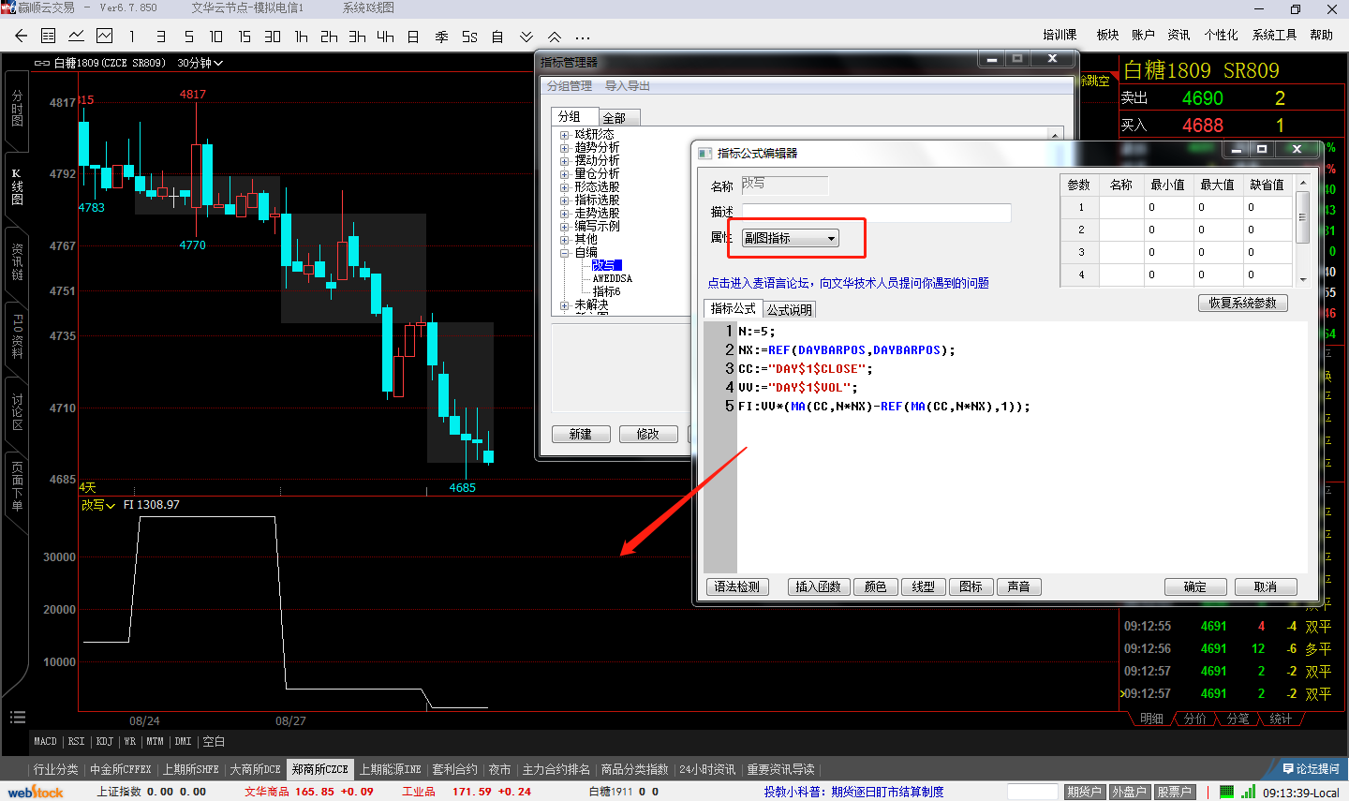Open the 副图指标 attribute dropdown
The image size is (1349, 801).
pos(790,238)
